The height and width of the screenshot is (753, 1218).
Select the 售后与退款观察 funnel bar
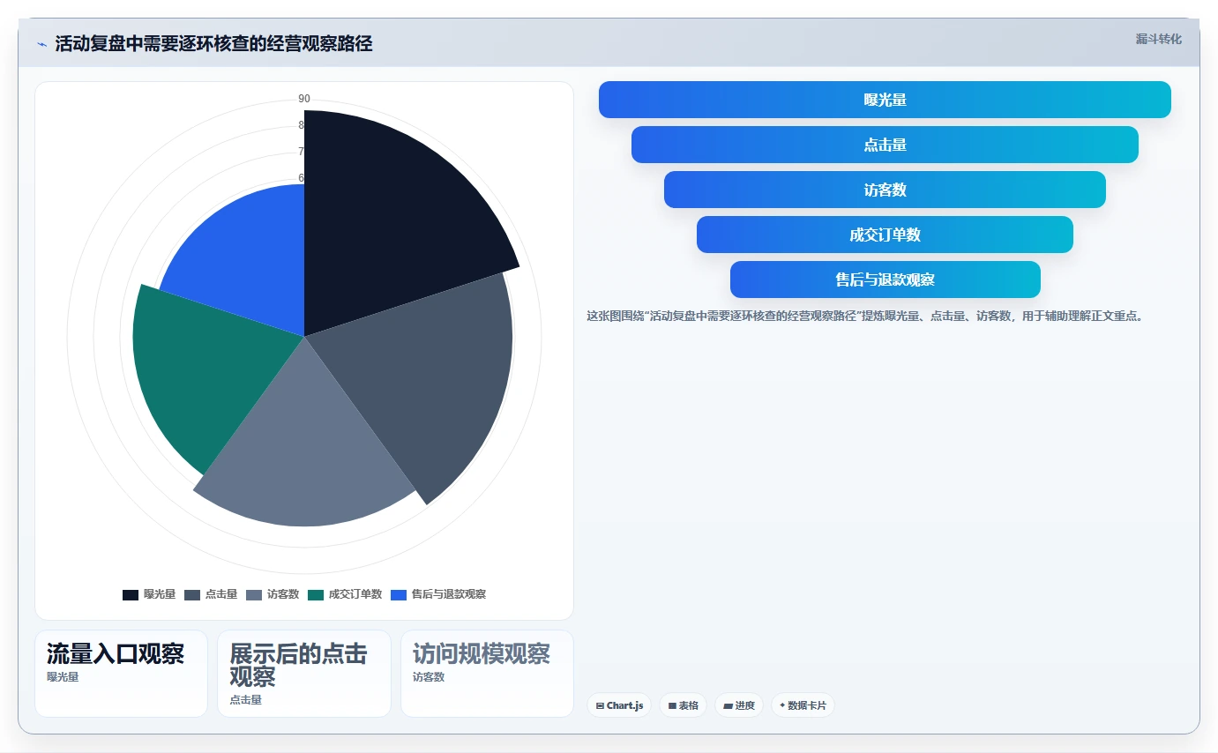pos(885,280)
